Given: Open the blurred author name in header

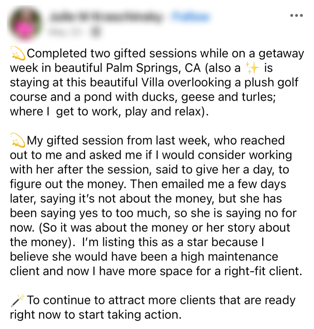Looking at the screenshot, I should 106,17.
